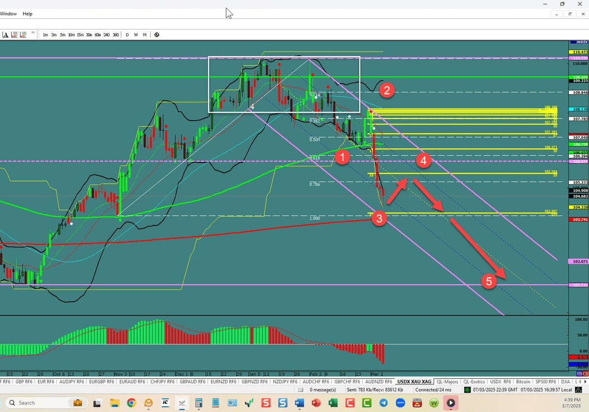Select the second chart style icon
This screenshot has width=589, height=412.
click(23, 34)
